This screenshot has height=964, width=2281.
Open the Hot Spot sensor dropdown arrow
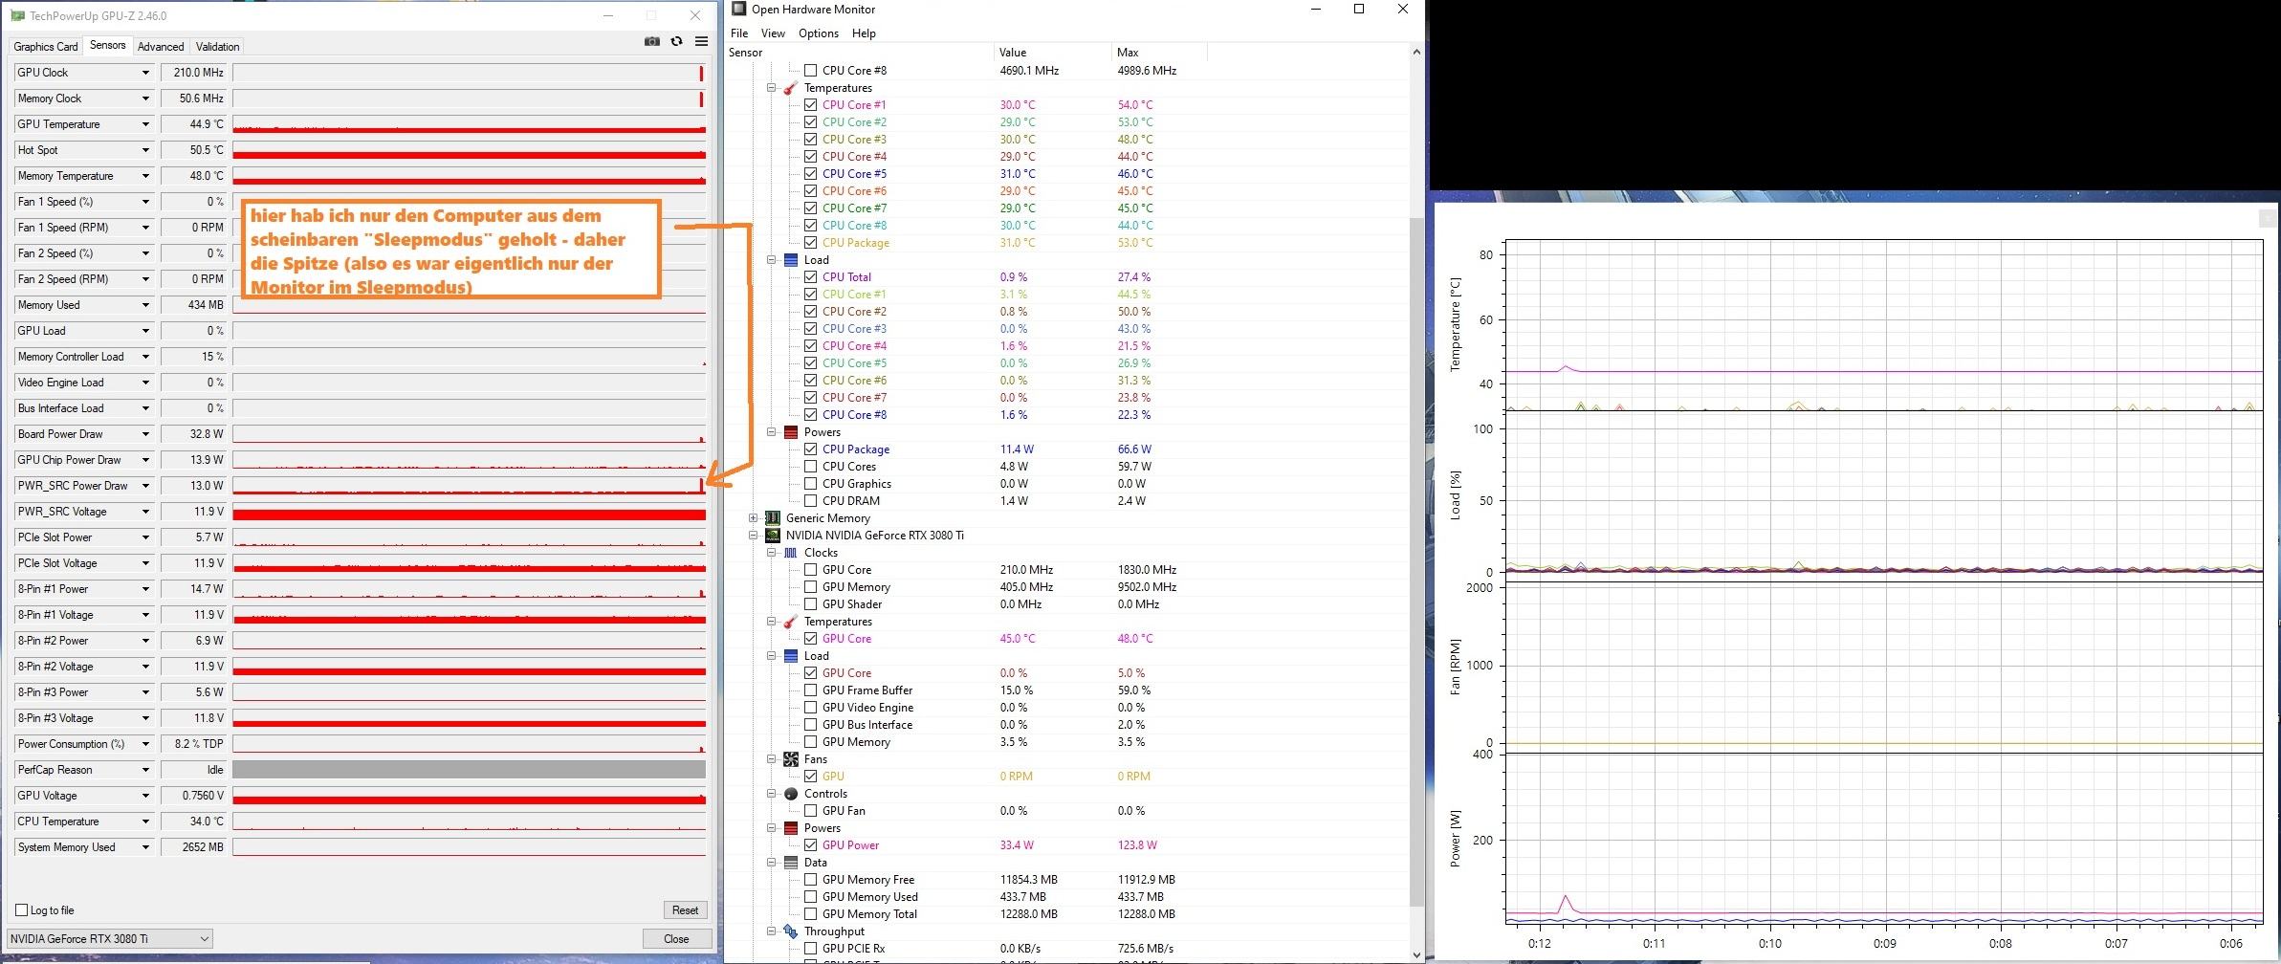pos(145,150)
